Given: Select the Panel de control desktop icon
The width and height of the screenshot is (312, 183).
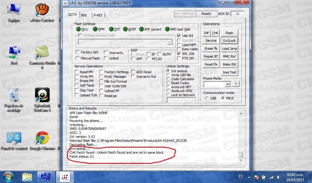Looking at the screenshot, I should [14, 141].
